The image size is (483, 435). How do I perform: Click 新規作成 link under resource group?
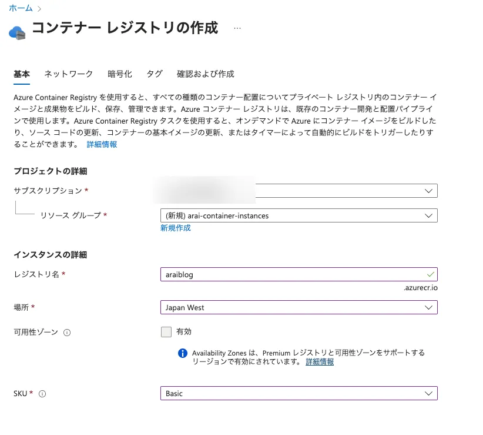(x=176, y=228)
